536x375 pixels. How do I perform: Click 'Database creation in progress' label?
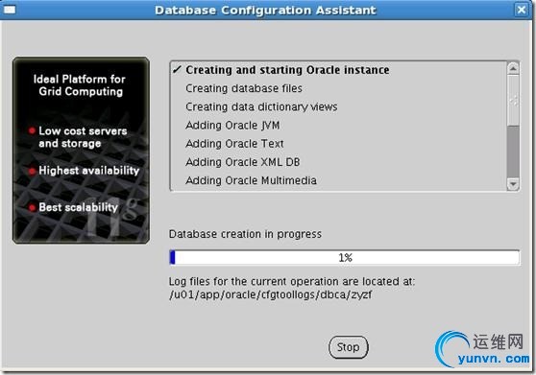[x=245, y=234]
